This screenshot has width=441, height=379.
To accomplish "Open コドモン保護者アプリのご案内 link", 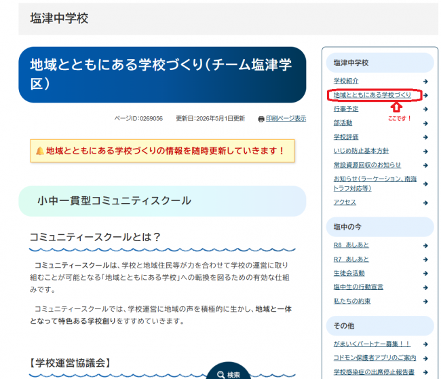I will tap(375, 358).
